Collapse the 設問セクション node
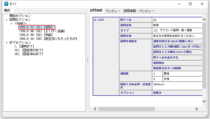210x119 pixels. click(7, 20)
